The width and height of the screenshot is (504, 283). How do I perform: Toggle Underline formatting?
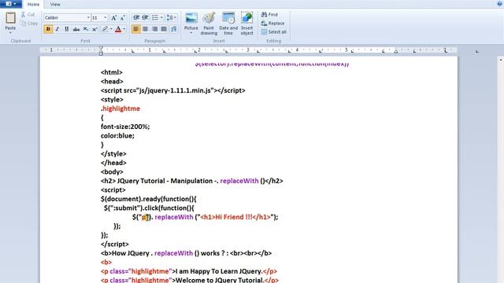point(66,29)
